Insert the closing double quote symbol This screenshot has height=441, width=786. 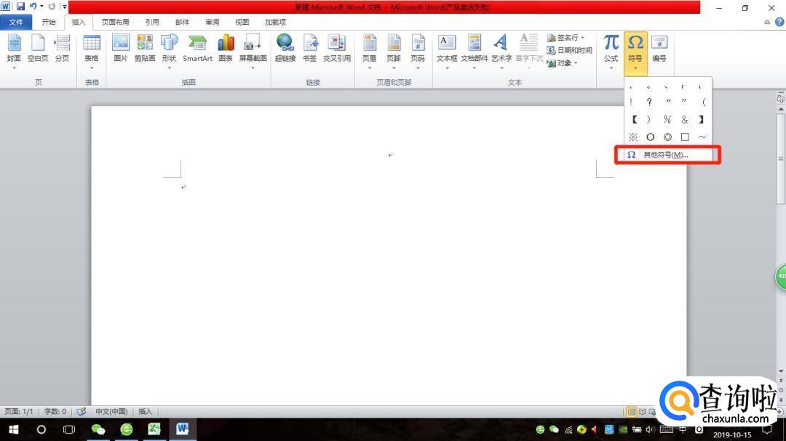(x=684, y=102)
